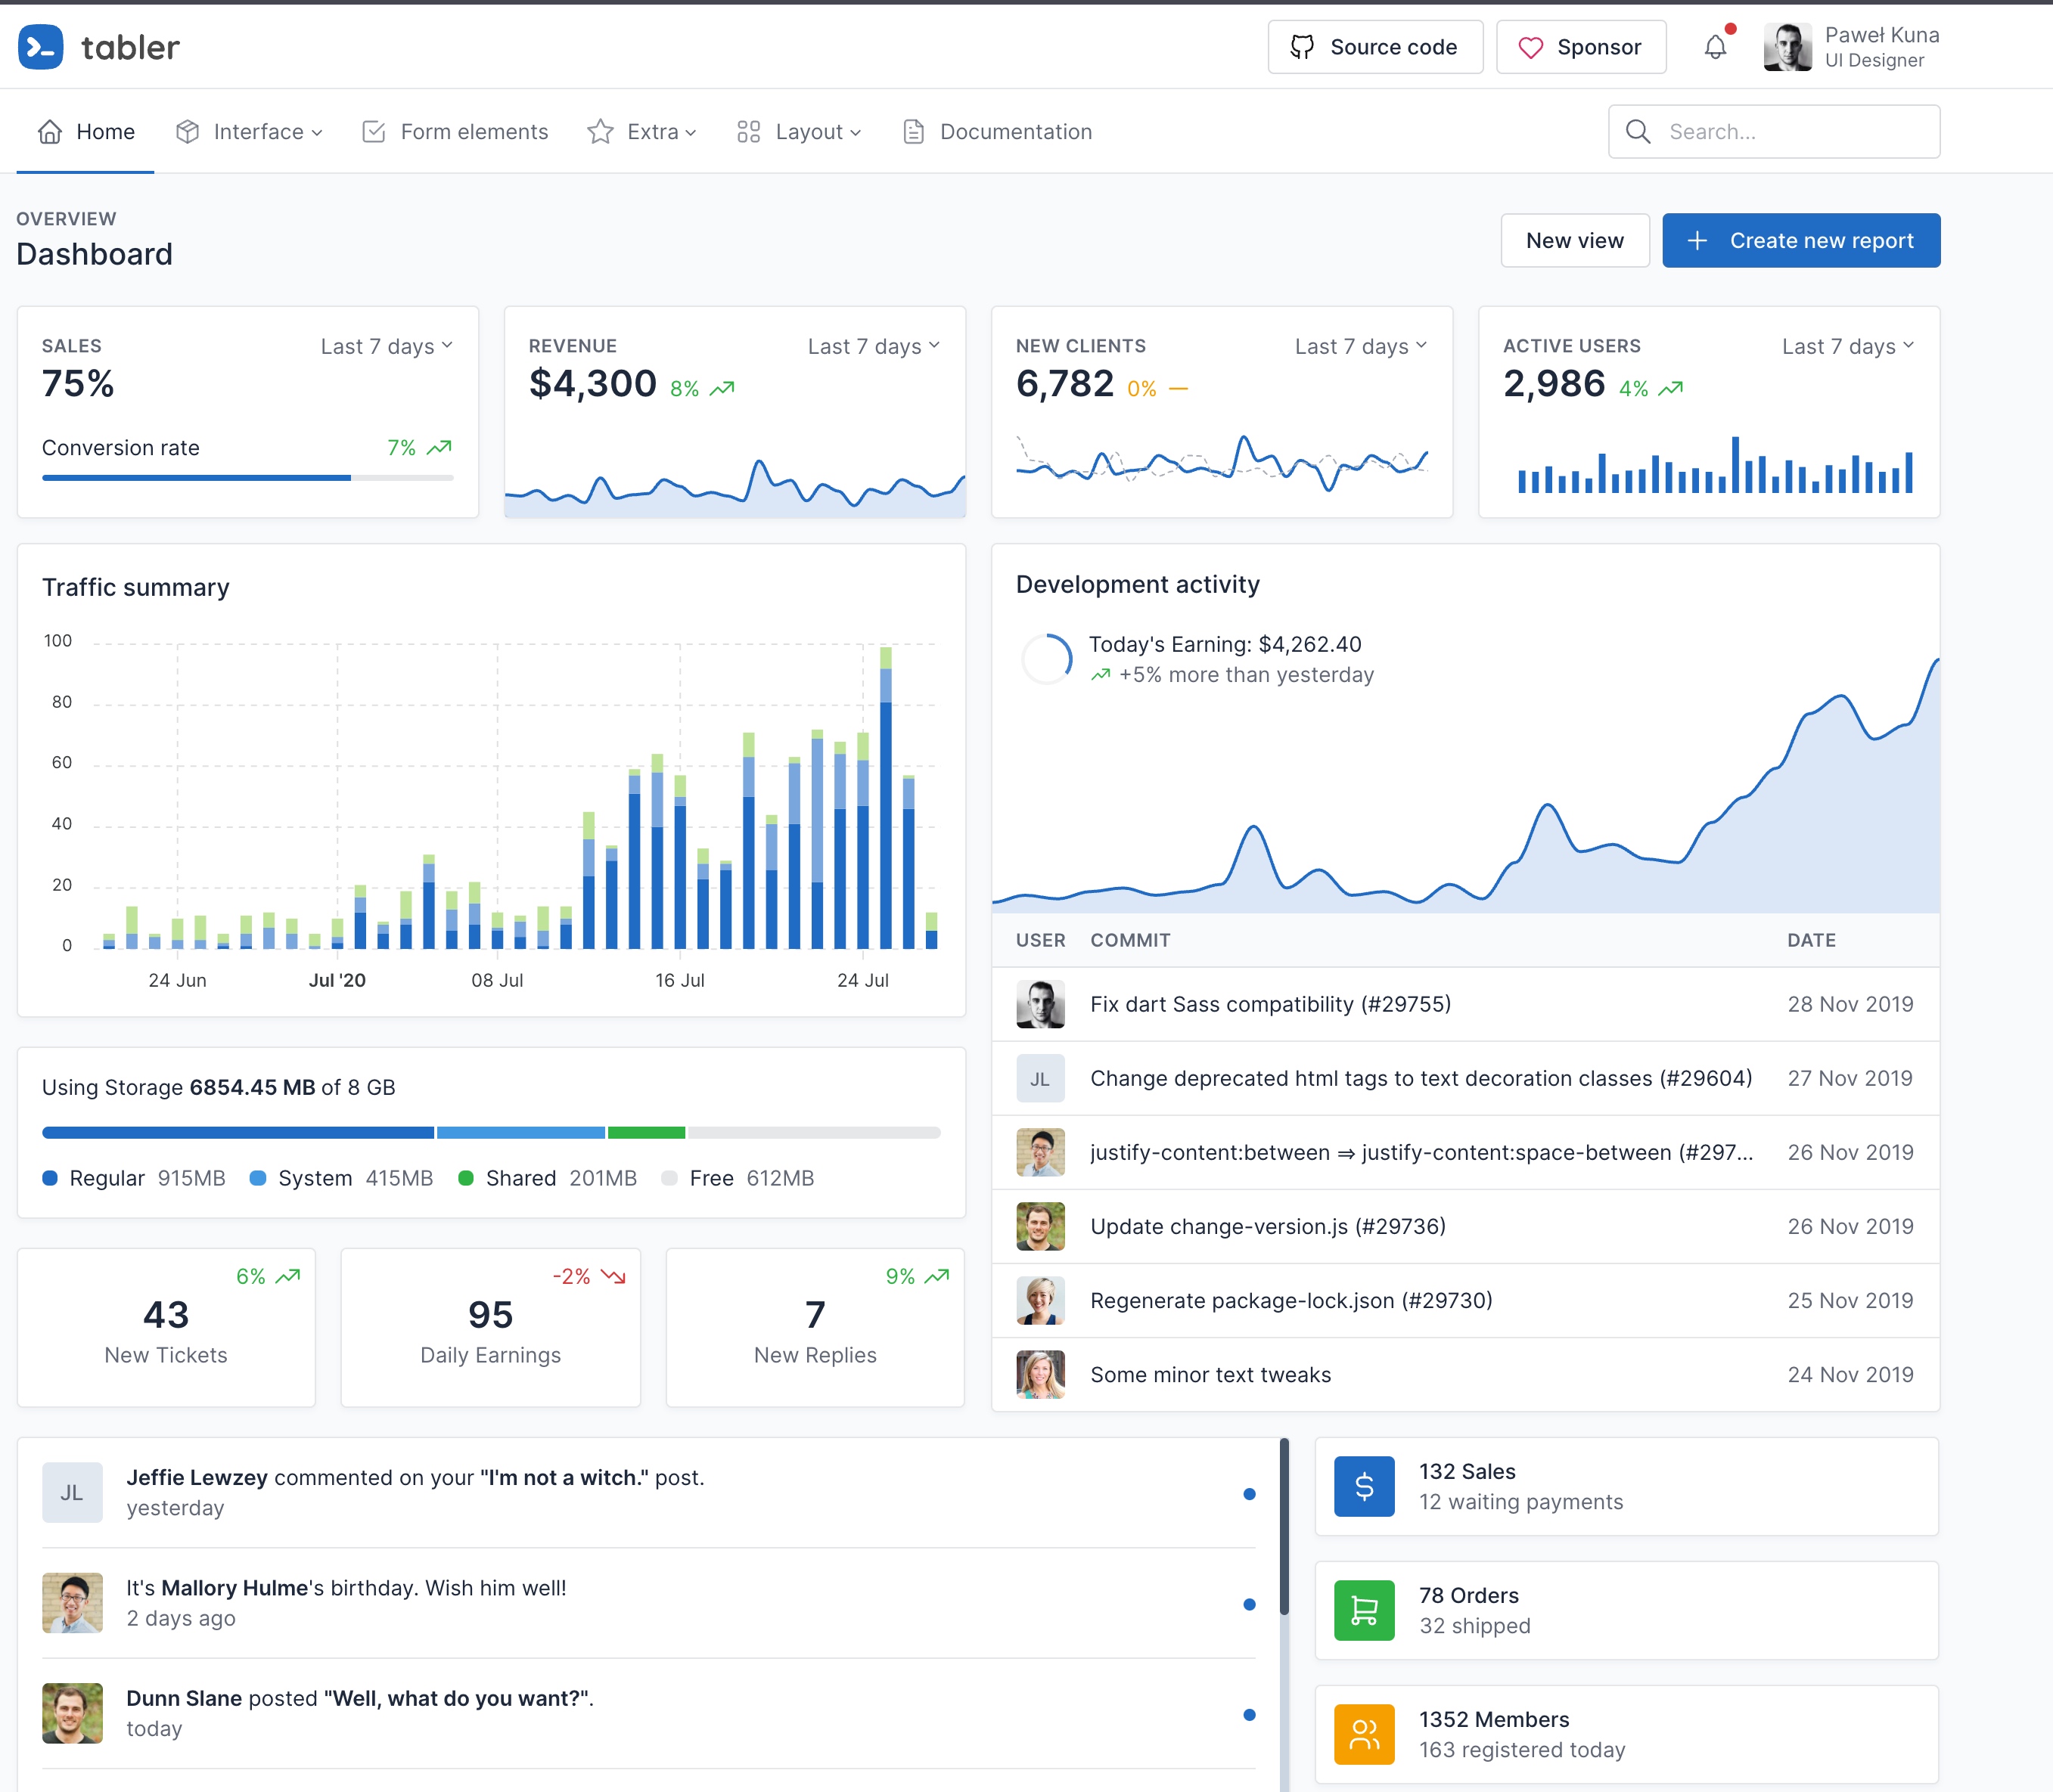Click the Source code button
This screenshot has height=1792, width=2053.
1374,47
